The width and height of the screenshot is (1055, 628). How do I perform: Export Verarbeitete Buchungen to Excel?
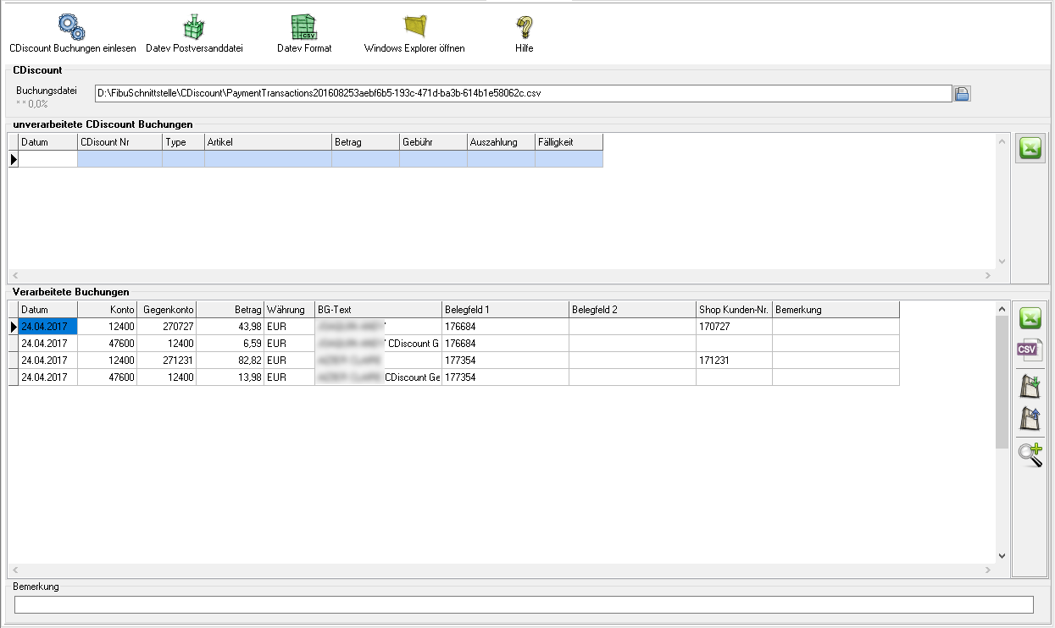point(1030,319)
